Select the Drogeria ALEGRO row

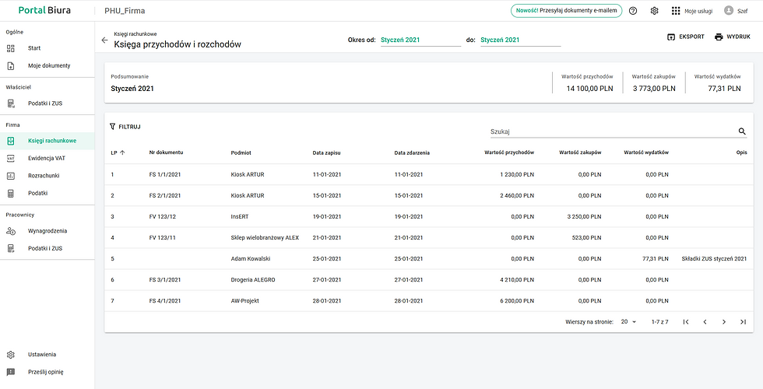tap(429, 279)
